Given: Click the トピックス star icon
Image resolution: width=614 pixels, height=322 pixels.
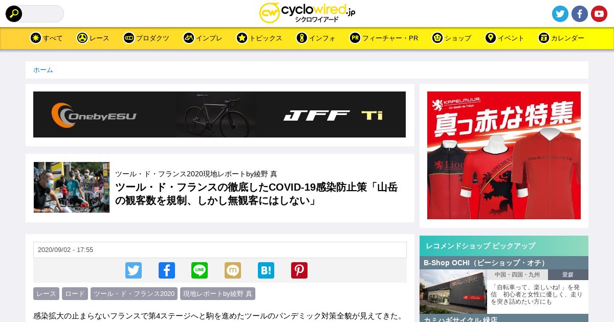Looking at the screenshot, I should [x=242, y=38].
